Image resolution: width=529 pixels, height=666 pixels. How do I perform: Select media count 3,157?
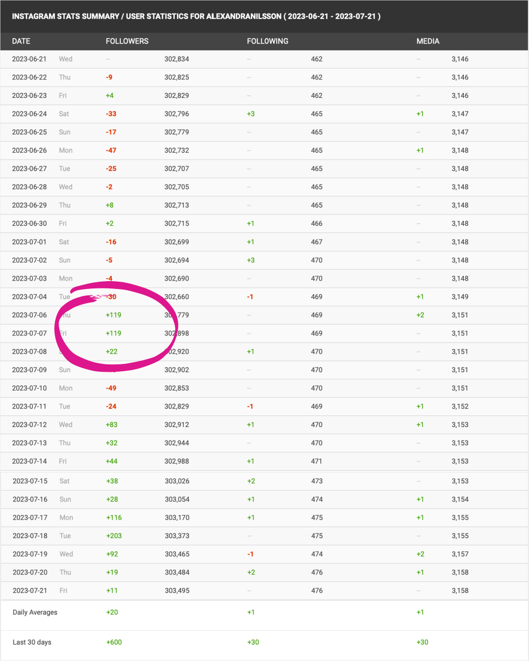pos(460,554)
